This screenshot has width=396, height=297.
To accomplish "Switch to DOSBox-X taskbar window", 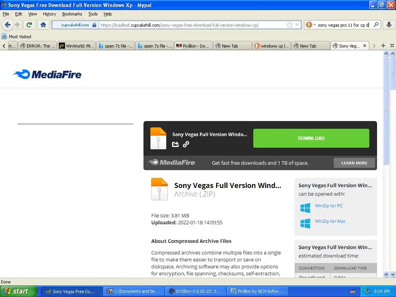I will point(195,291).
